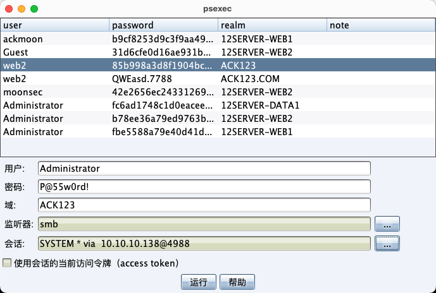The height and width of the screenshot is (293, 436).
Task: Sort credentials by the user column header
Action: 55,25
